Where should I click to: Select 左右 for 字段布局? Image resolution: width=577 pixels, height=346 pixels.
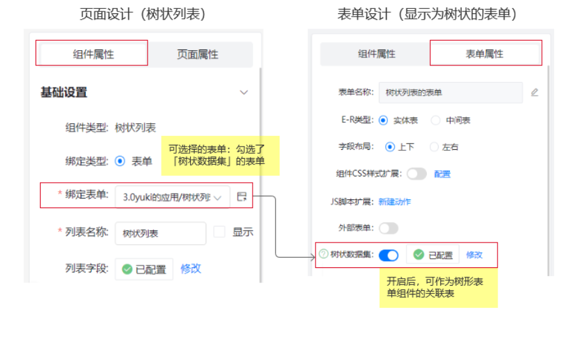click(x=434, y=147)
